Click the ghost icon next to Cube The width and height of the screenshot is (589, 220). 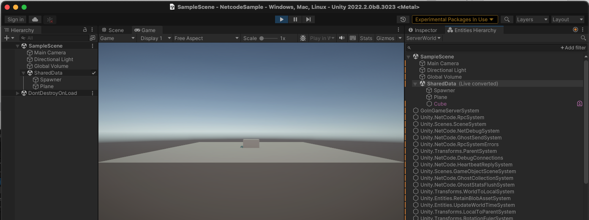click(x=580, y=104)
